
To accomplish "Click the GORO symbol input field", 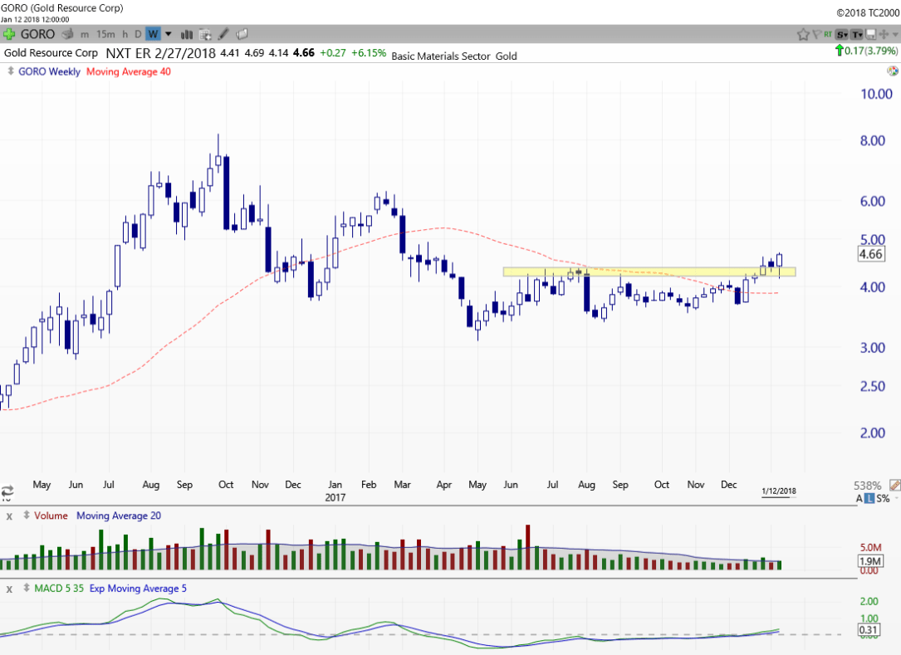I will coord(38,34).
